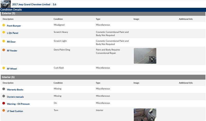This screenshot has height=121, width=206.
Task: Click red severity dot beside Oil Pressure warning
Action: 4,103
